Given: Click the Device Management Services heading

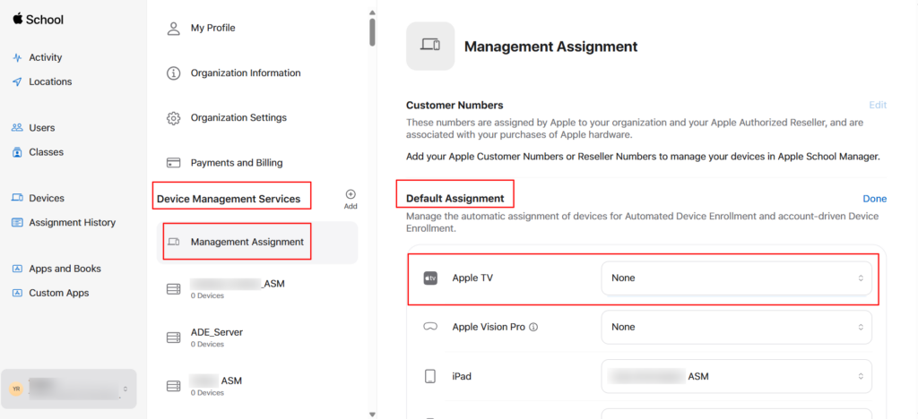Looking at the screenshot, I should tap(229, 200).
